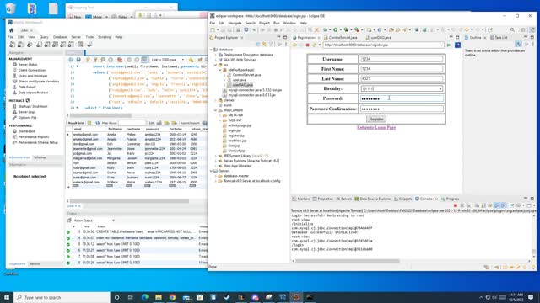Open the Eclipse Window menu

click(289, 23)
